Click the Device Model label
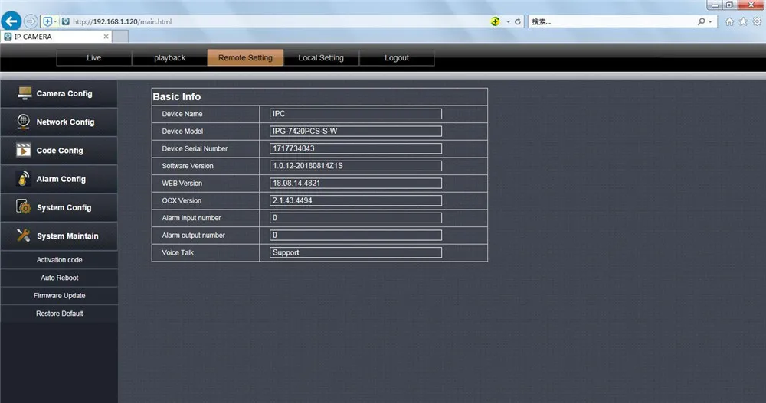 (x=182, y=132)
